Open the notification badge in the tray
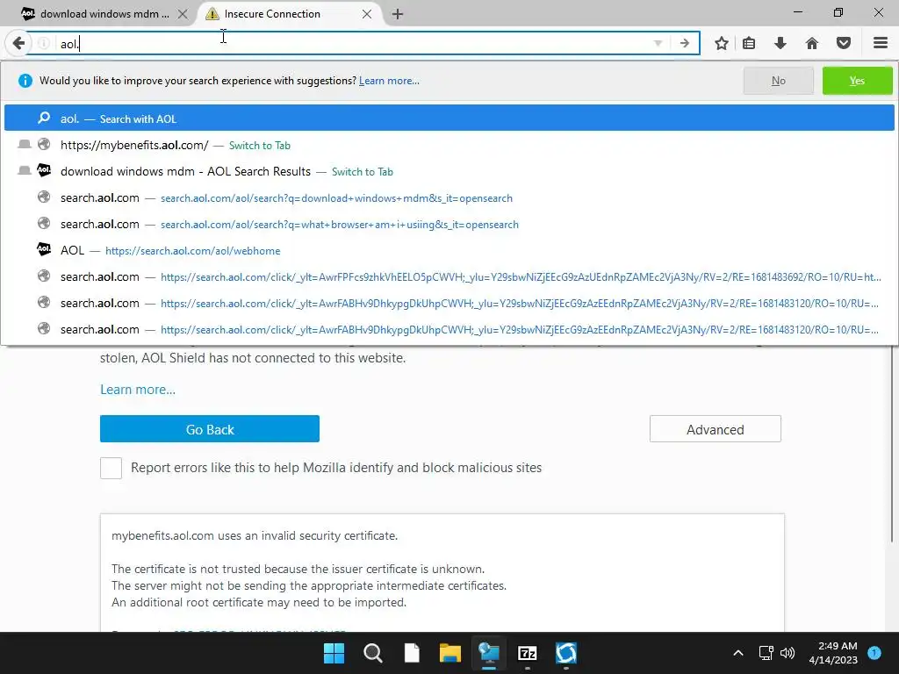This screenshot has width=899, height=674. click(874, 652)
